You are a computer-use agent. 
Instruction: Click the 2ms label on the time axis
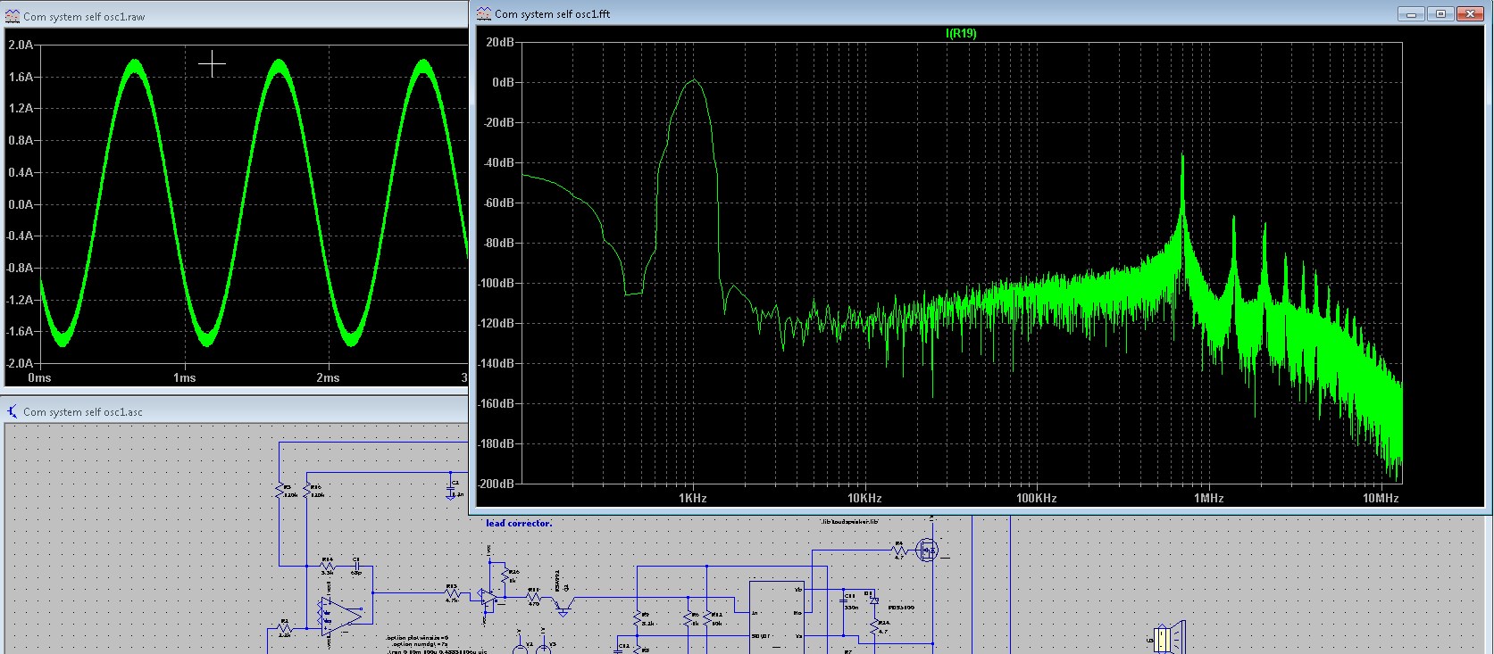coord(328,377)
